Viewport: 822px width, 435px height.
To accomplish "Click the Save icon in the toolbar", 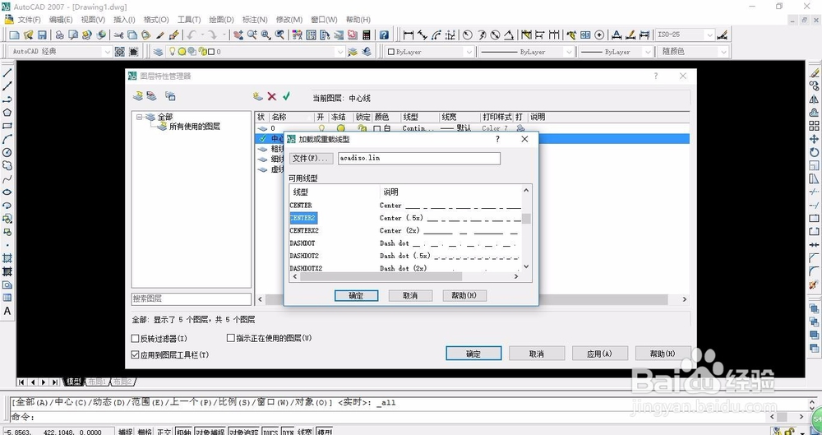I will tap(42, 35).
